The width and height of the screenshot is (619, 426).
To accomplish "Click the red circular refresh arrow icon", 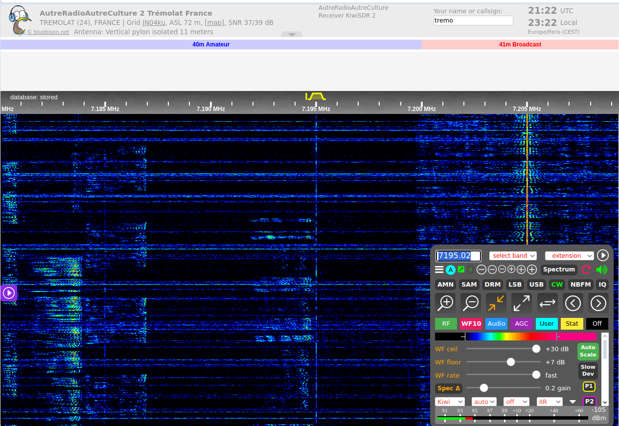I will 586,269.
